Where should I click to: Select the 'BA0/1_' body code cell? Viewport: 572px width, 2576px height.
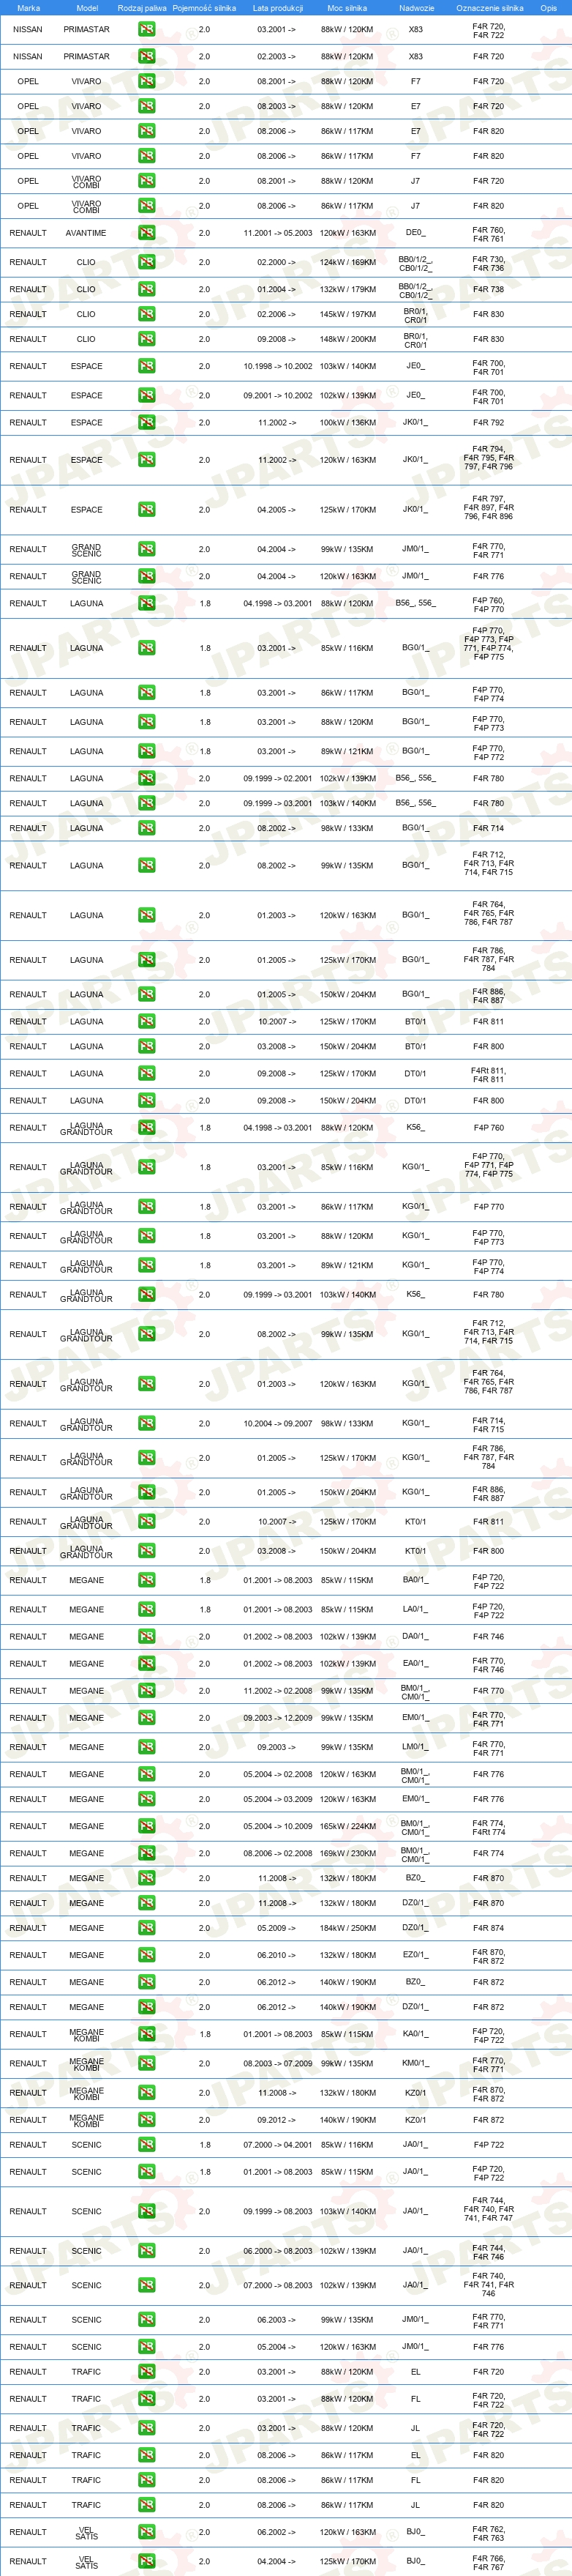(x=415, y=1580)
